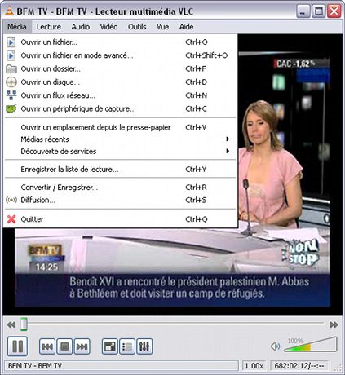Choose Ouvrir un dossier... entry
This screenshot has width=345, height=375.
120,68
